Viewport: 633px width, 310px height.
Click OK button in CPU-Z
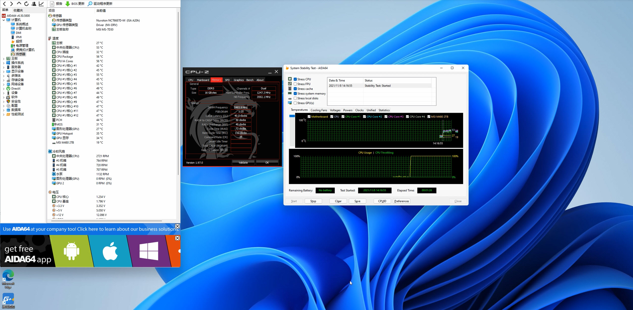coord(267,163)
